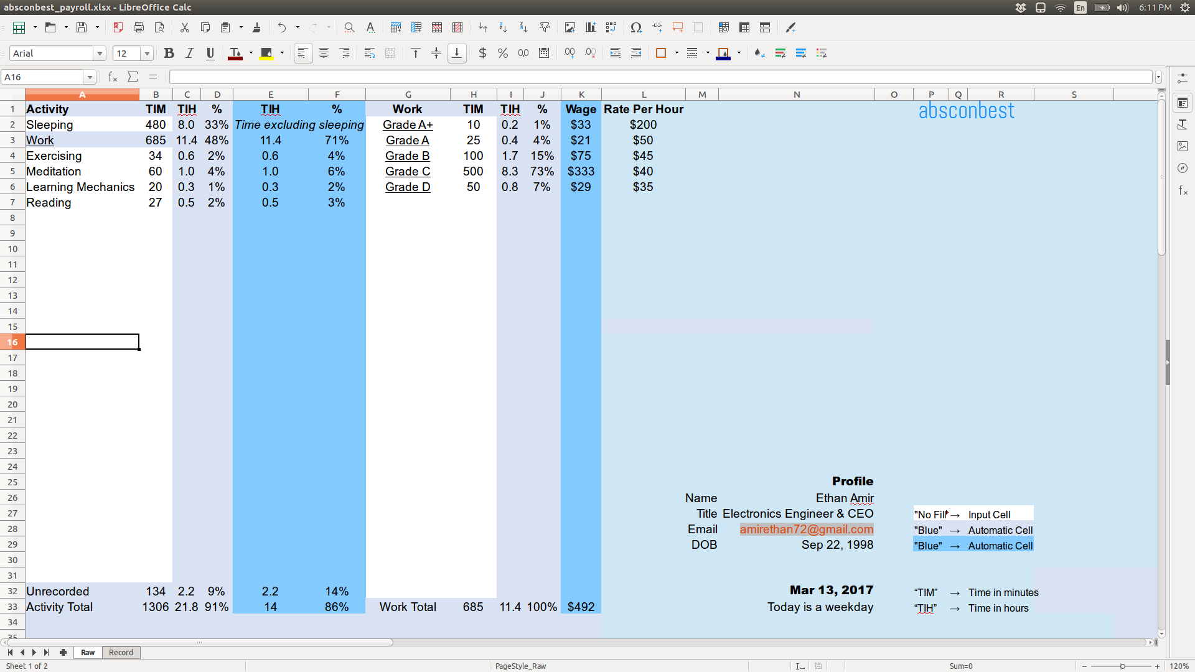The width and height of the screenshot is (1195, 672).
Task: Format as Currency dollar icon
Action: coord(482,54)
